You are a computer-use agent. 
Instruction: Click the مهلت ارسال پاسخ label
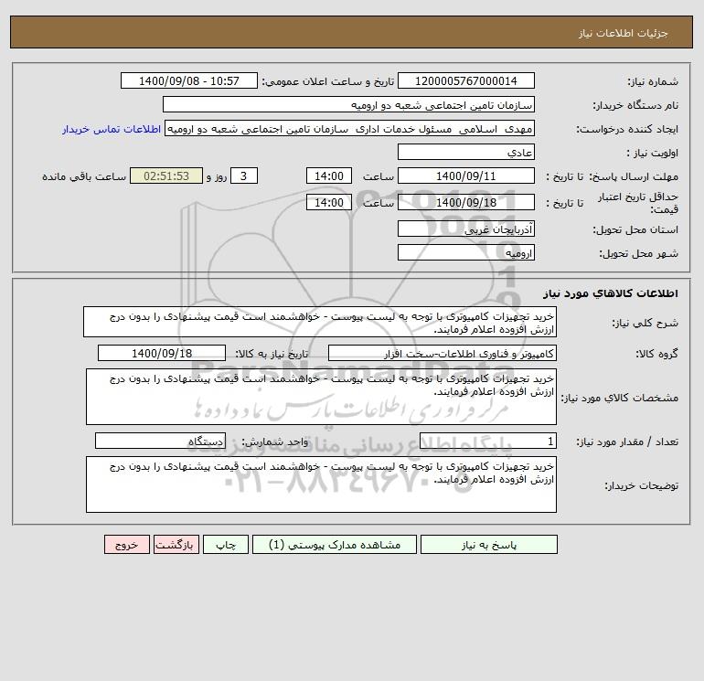click(x=635, y=176)
